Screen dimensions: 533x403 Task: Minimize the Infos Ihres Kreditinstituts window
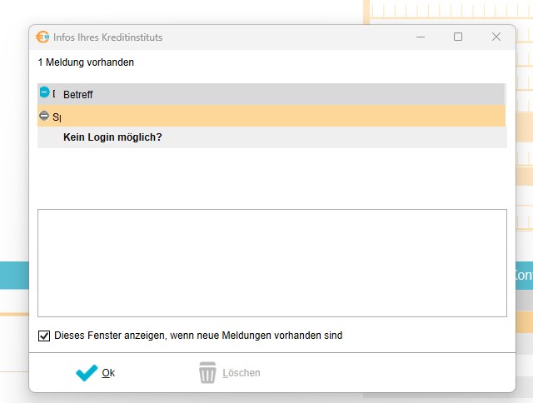[421, 37]
